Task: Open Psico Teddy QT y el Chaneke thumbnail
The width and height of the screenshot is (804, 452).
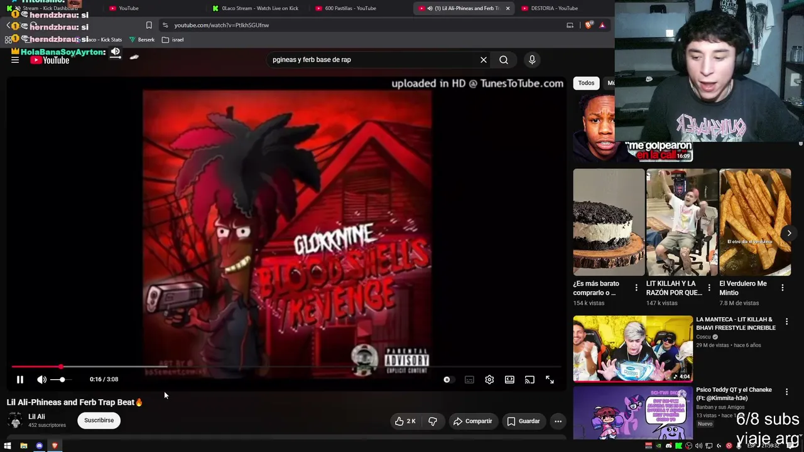Action: (633, 413)
